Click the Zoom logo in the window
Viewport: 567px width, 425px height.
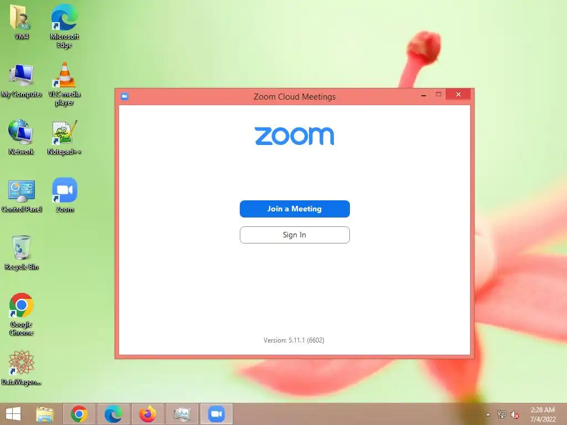click(x=295, y=136)
